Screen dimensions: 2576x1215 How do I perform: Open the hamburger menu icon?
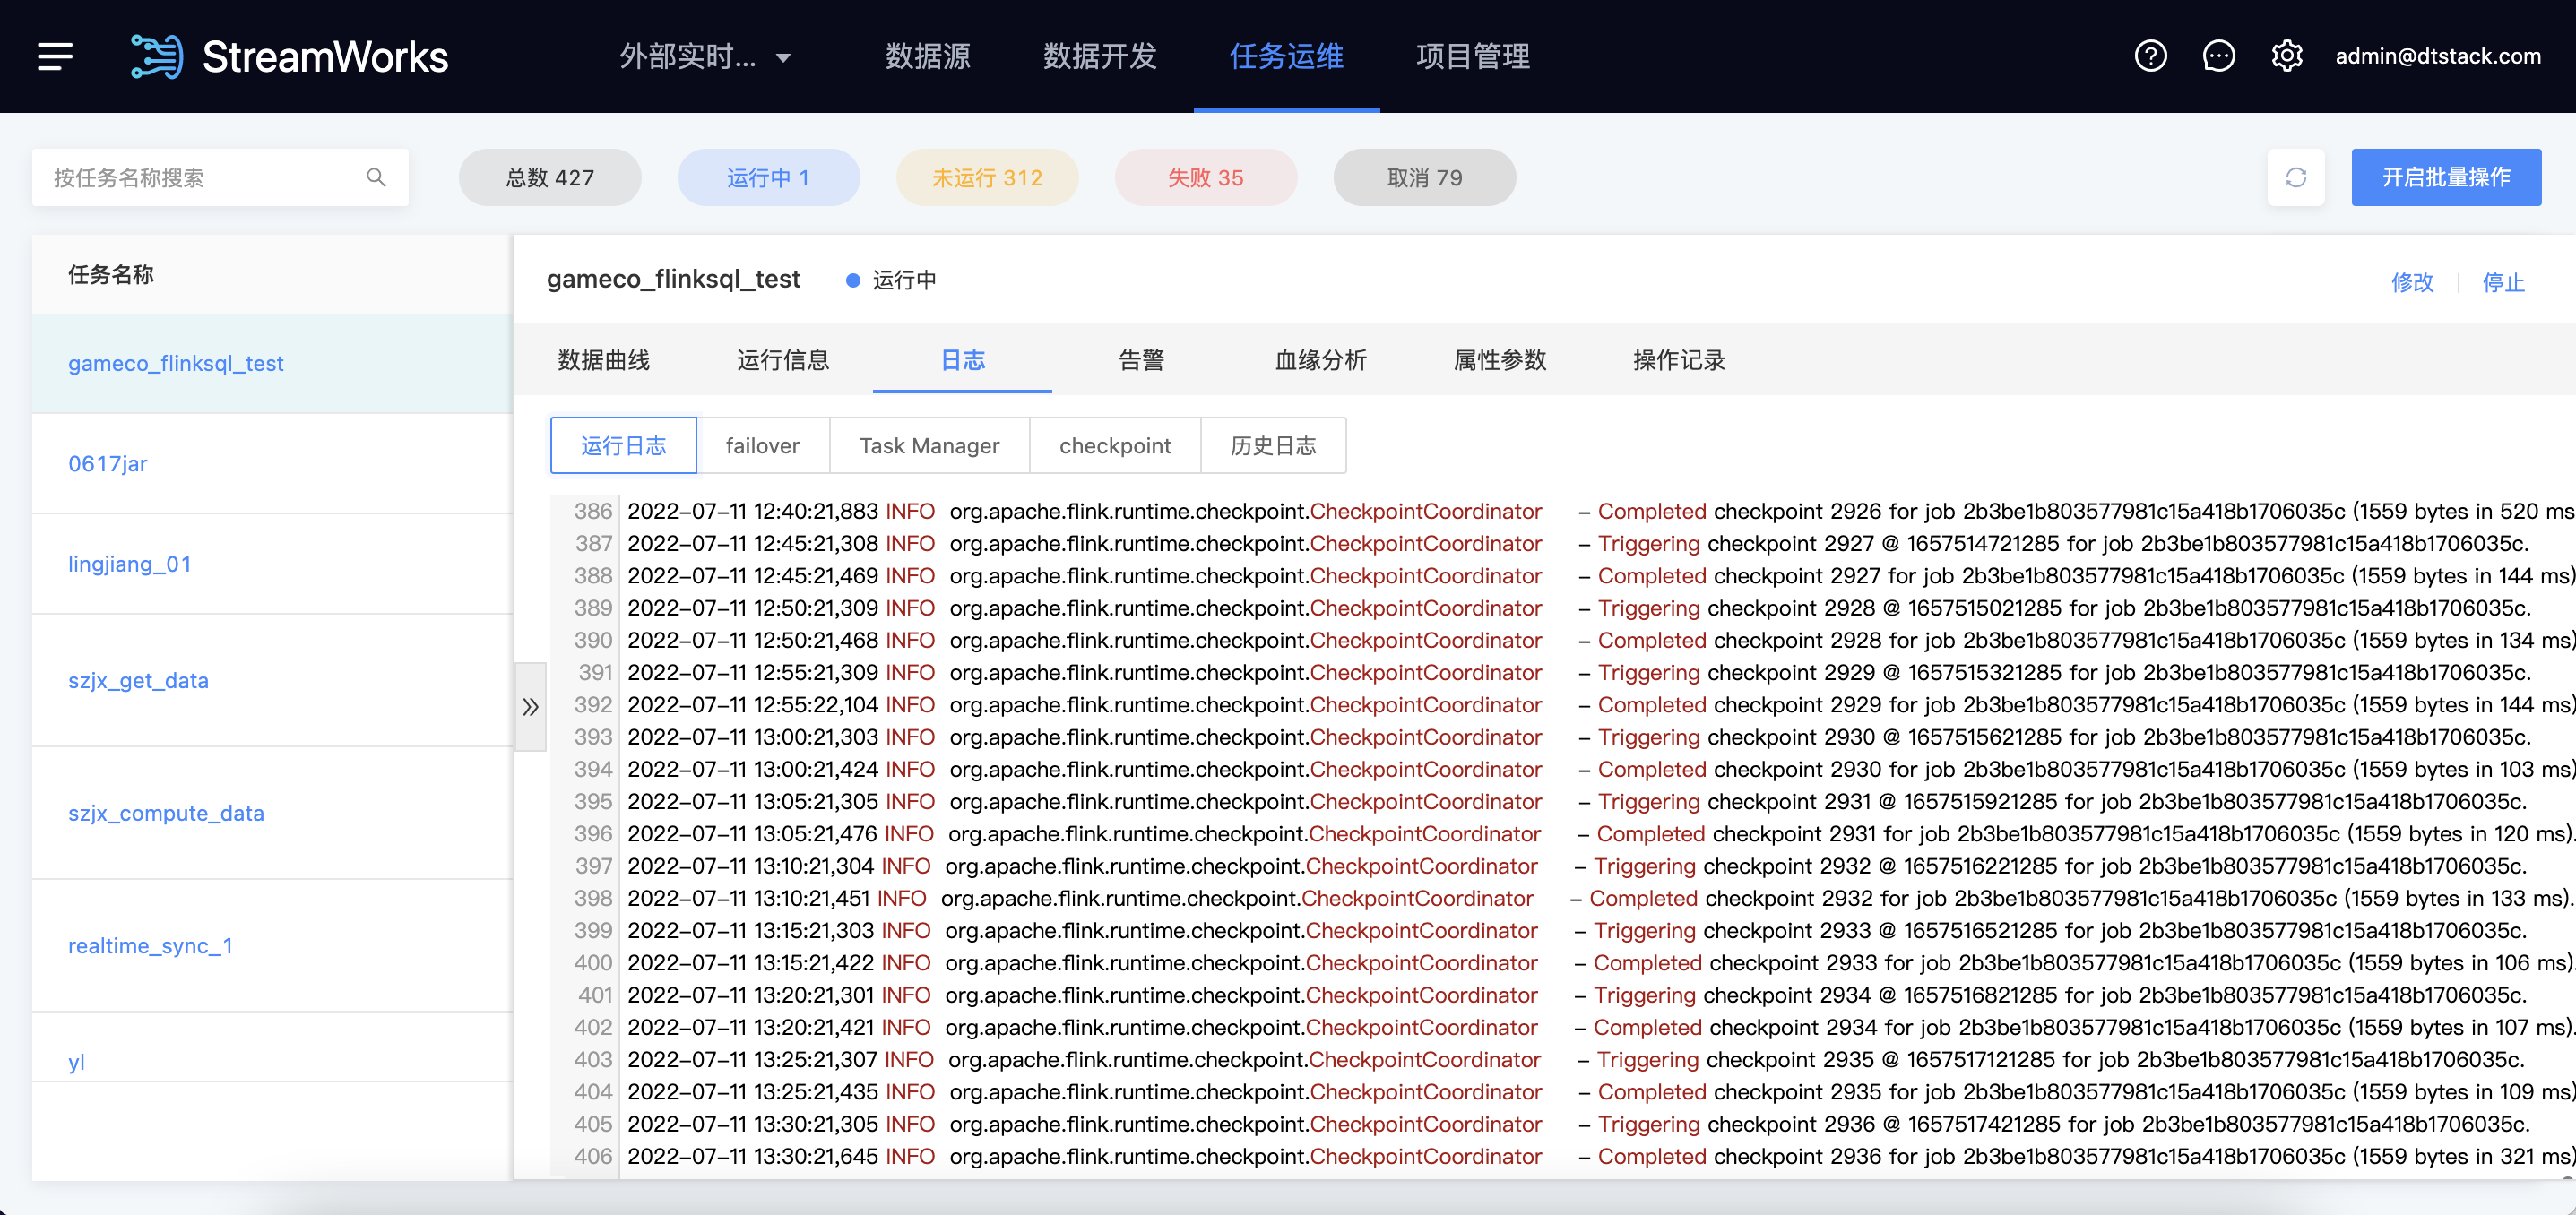pos(56,56)
